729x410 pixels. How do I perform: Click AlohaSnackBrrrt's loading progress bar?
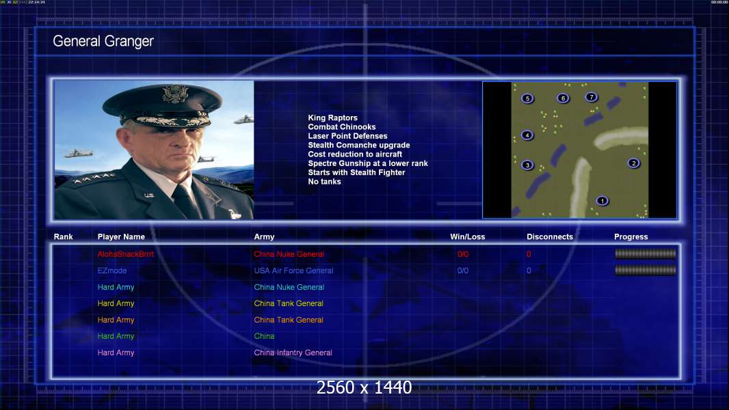point(646,254)
